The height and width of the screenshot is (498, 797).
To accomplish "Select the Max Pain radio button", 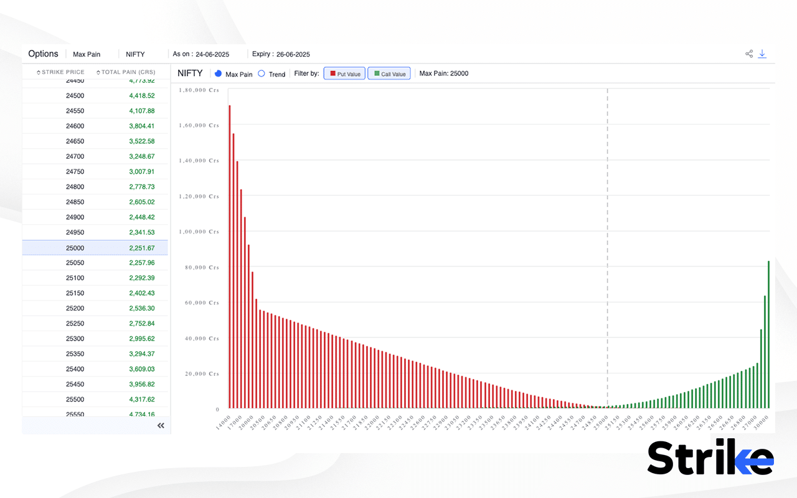I will (x=217, y=73).
